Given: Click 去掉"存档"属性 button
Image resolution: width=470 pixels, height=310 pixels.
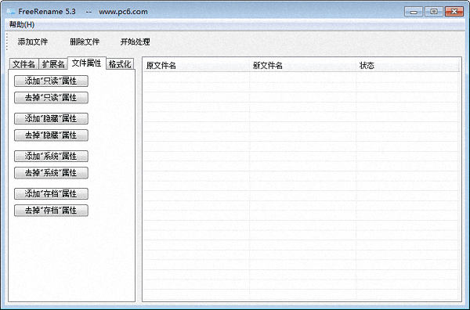Looking at the screenshot, I should (x=51, y=211).
